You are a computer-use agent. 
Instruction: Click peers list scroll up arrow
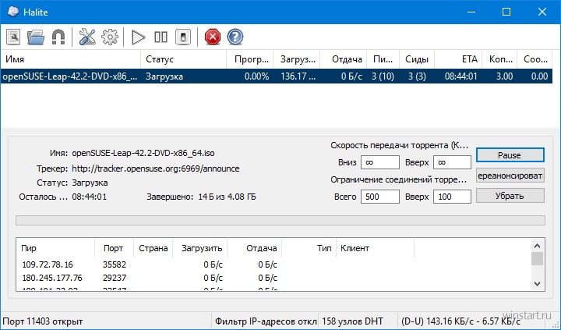click(537, 246)
